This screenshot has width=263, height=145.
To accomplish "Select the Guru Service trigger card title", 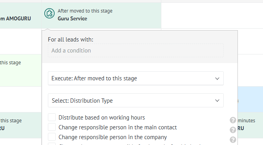I will point(72,18).
